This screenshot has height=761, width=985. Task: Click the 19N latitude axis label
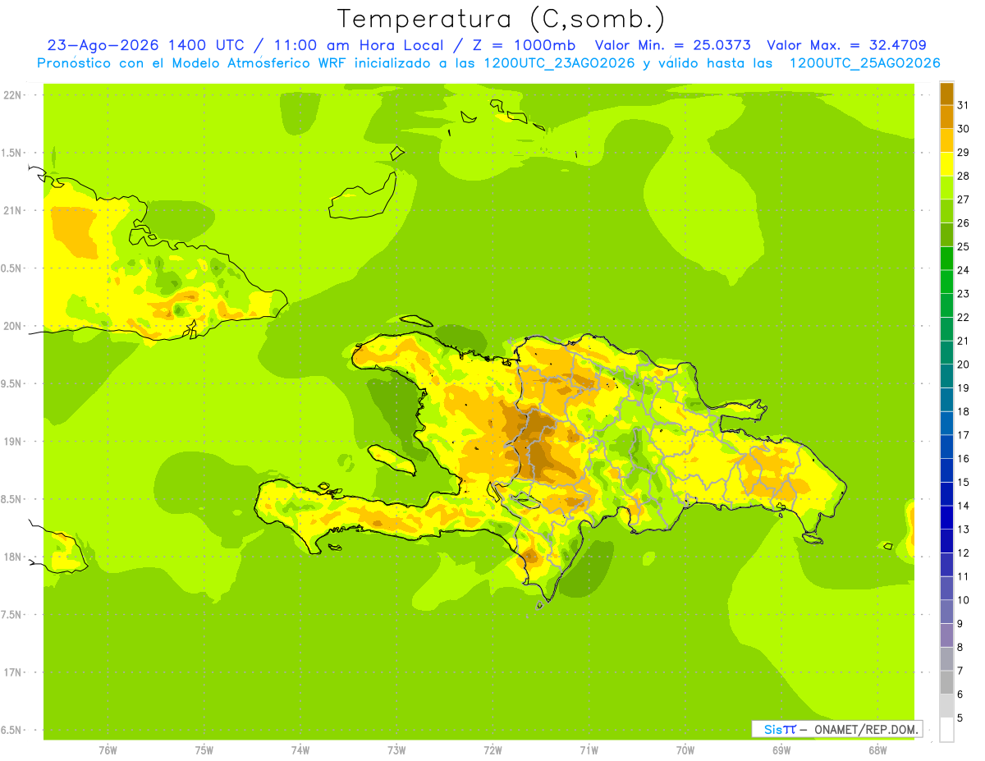(x=13, y=441)
